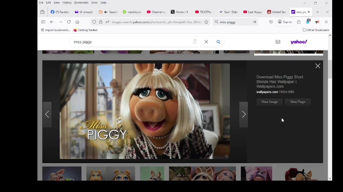The width and height of the screenshot is (343, 192).
Task: Switch to the TICKETtv tab
Action: 204,12
